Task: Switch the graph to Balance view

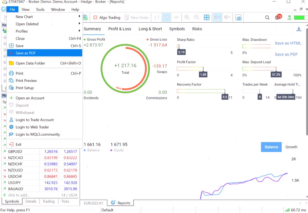Action: pos(271,147)
